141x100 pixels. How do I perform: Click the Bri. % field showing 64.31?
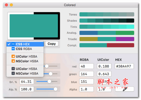tap(27, 82)
